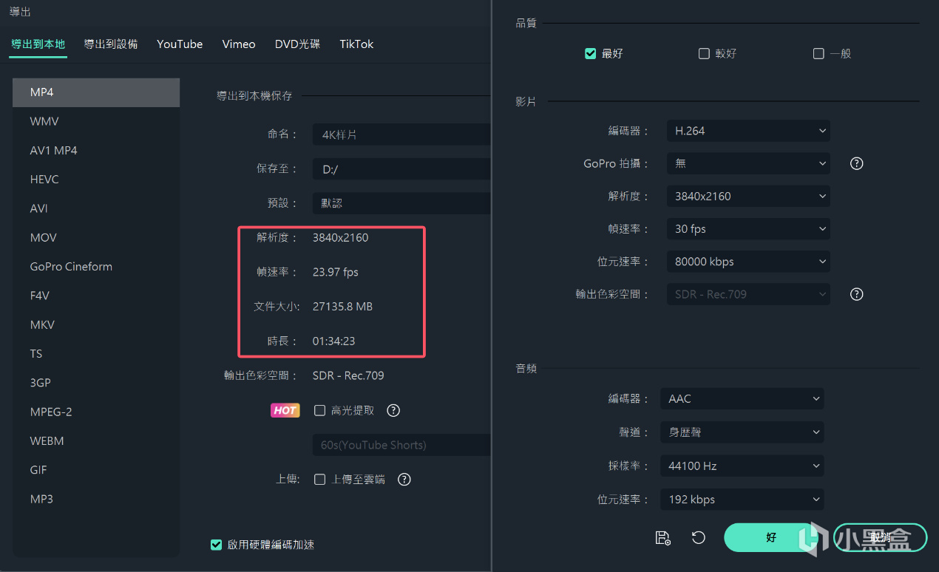Select 3GP format

96,383
